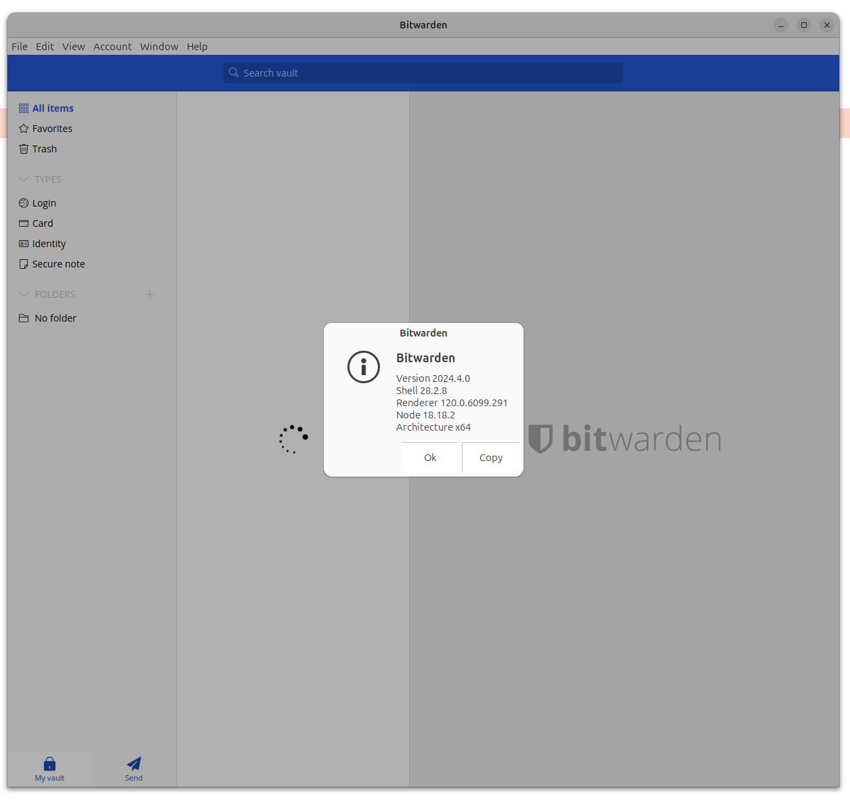Click the Architecture x64 line
This screenshot has width=850, height=805.
pyautogui.click(x=433, y=427)
